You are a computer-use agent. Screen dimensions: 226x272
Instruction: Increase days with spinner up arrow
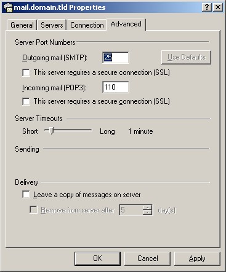[x=147, y=208]
